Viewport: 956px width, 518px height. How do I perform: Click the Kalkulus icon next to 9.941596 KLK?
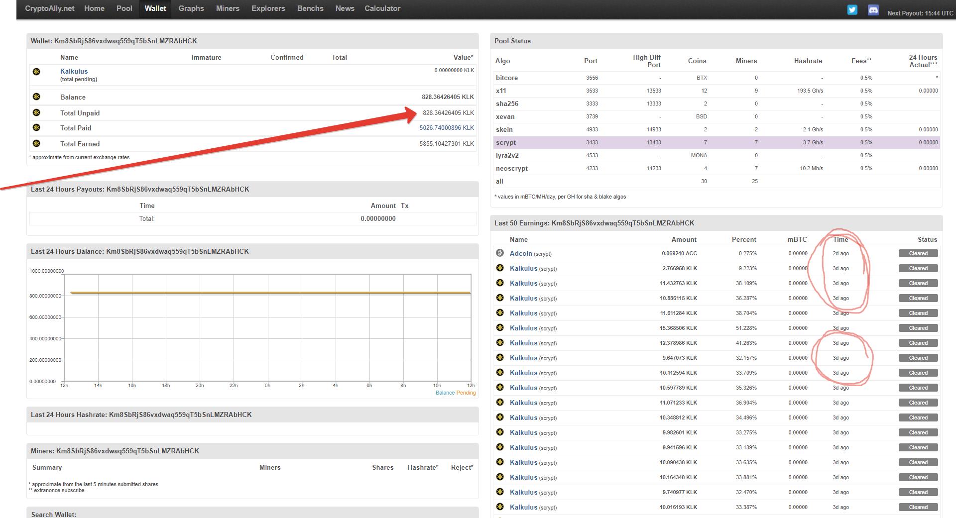(500, 447)
